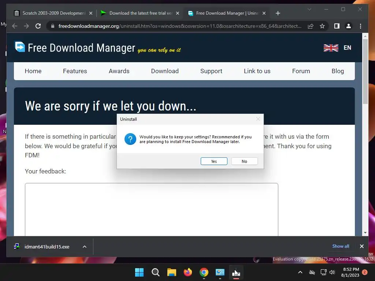
Task: Open clock showing 8:52 PM
Action: pos(350,272)
